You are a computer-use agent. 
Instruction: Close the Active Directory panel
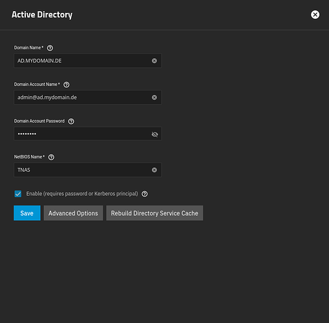[315, 15]
